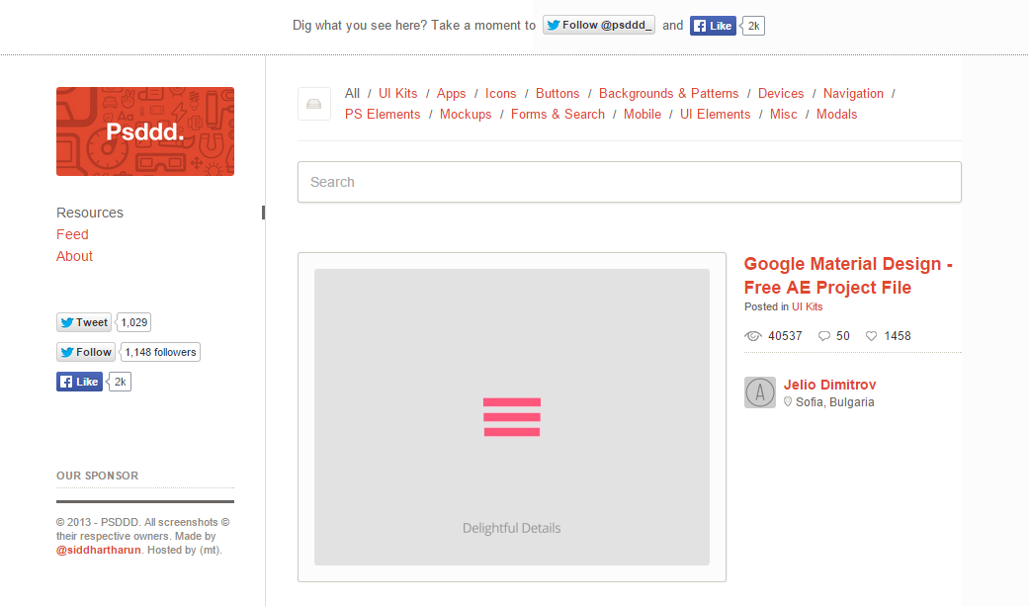Click the 1458 likes count
1029x606 pixels.
click(x=898, y=336)
